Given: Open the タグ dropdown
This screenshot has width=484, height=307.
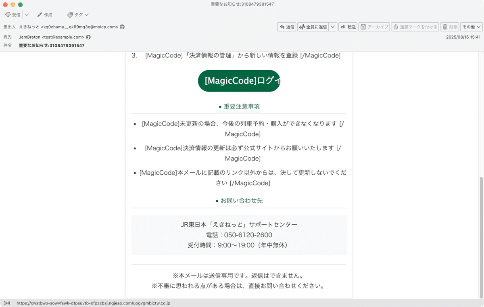Looking at the screenshot, I should point(78,15).
